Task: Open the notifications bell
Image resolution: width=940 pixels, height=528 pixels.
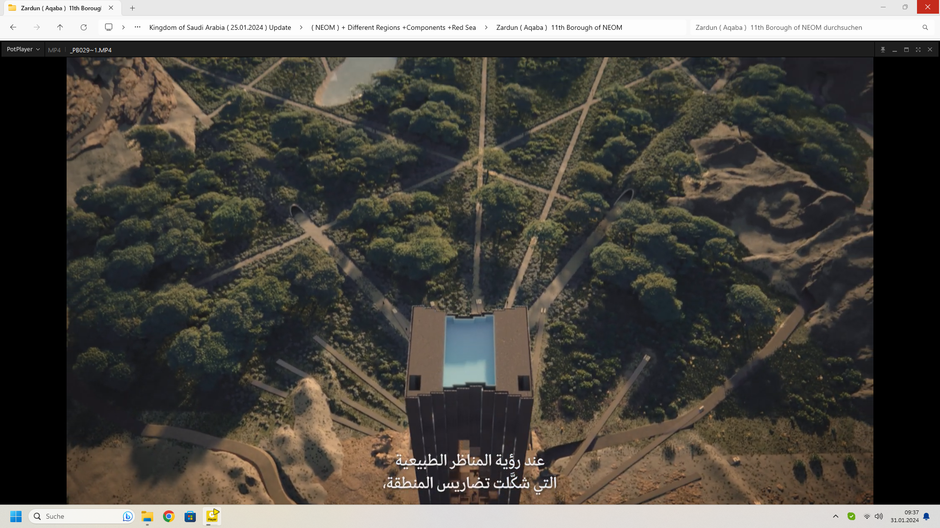Action: pyautogui.click(x=926, y=516)
